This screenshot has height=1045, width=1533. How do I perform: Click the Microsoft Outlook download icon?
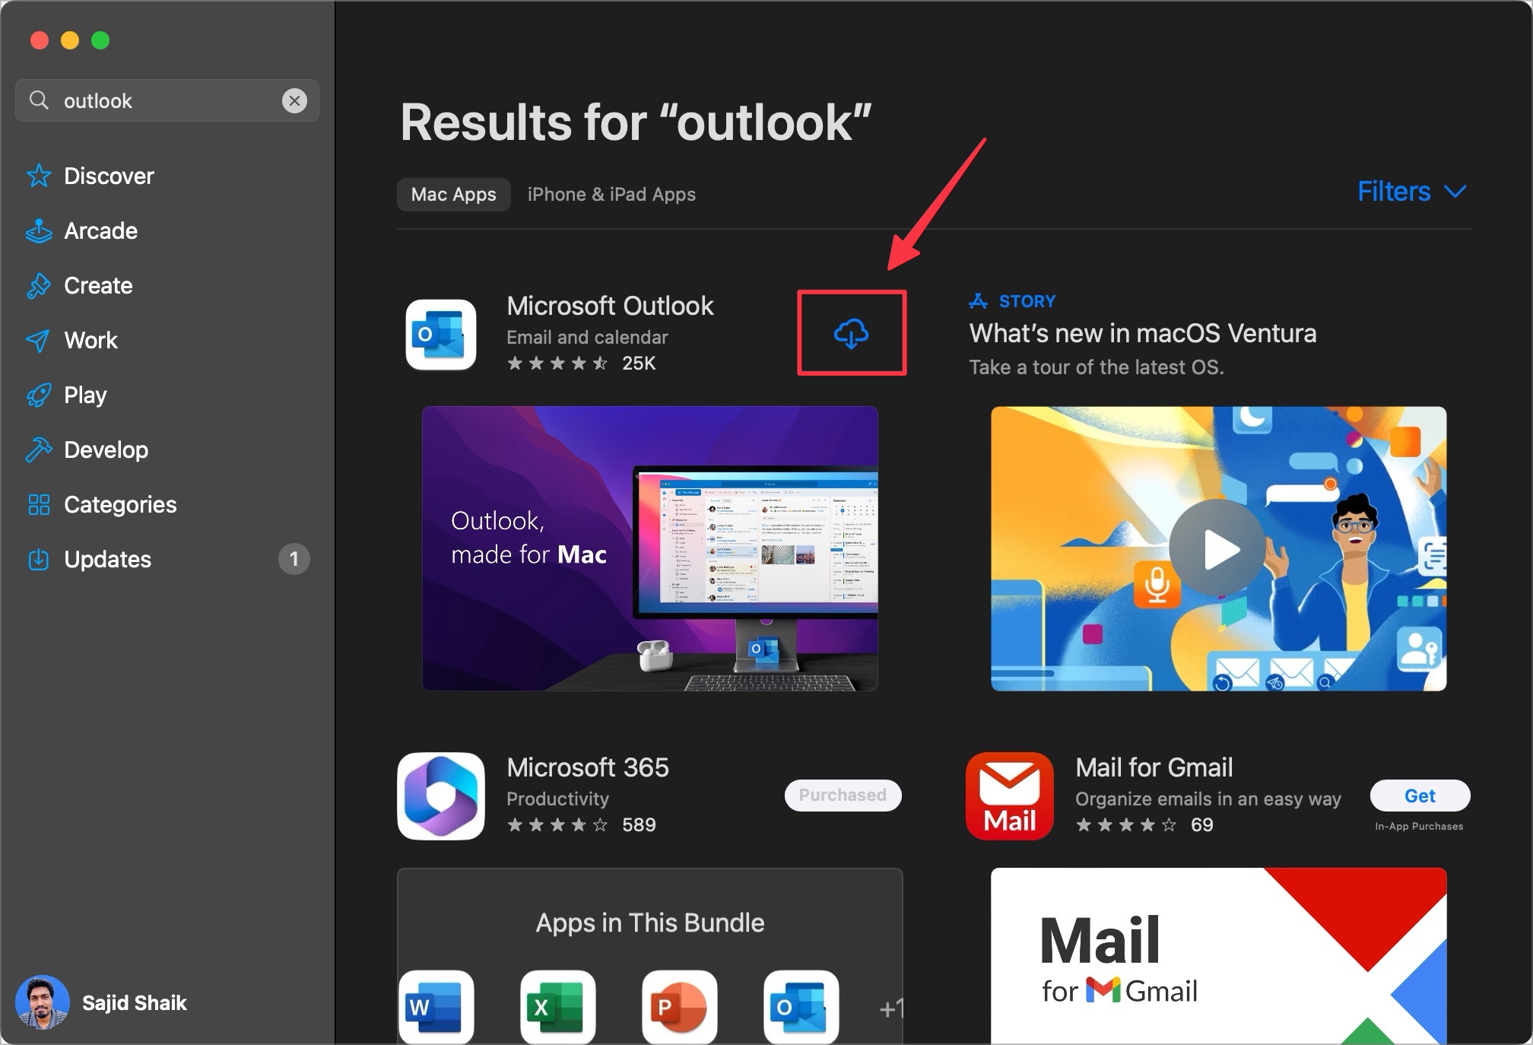click(852, 333)
